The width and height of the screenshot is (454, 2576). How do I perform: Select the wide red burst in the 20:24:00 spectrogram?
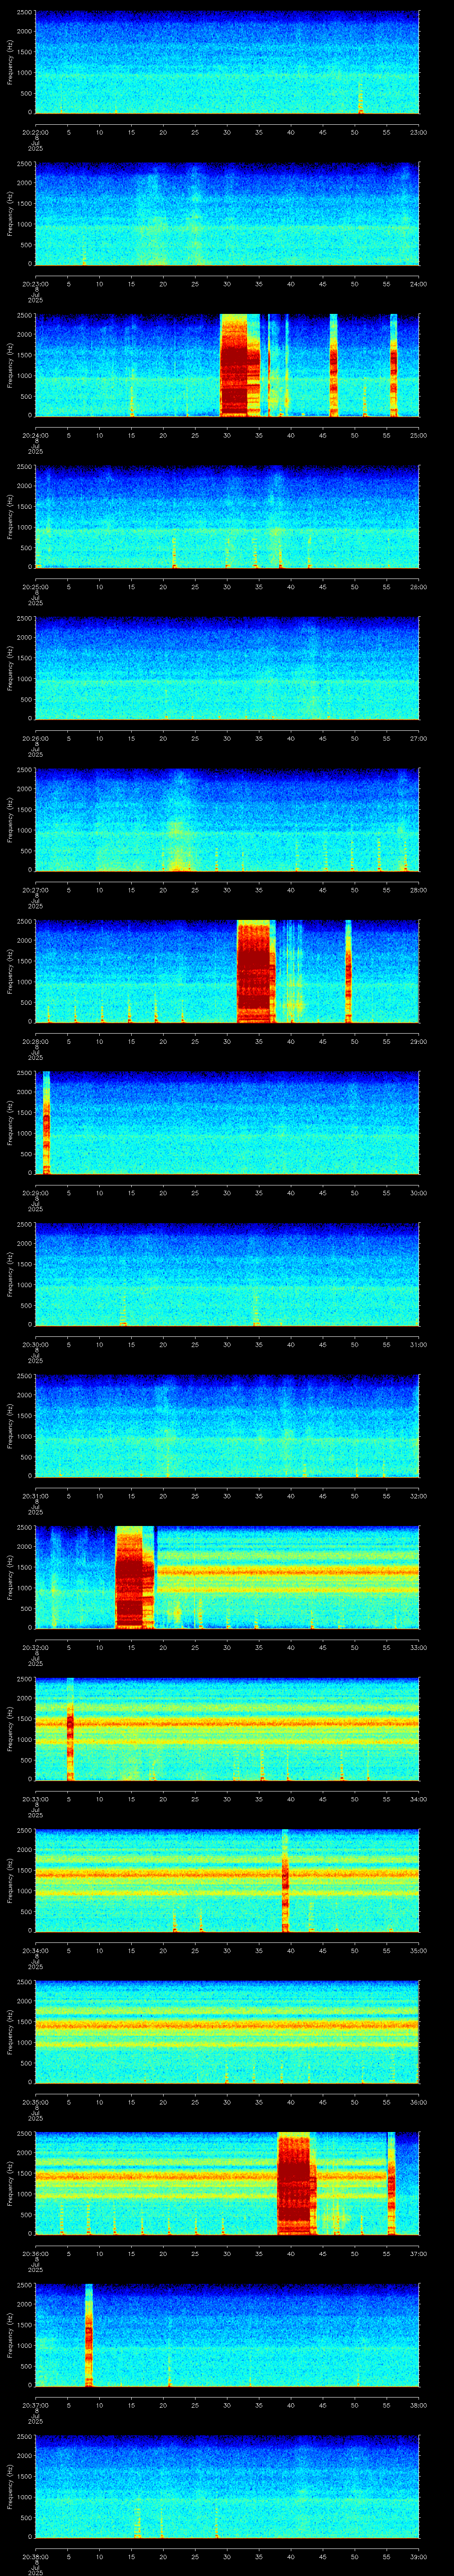[x=239, y=365]
